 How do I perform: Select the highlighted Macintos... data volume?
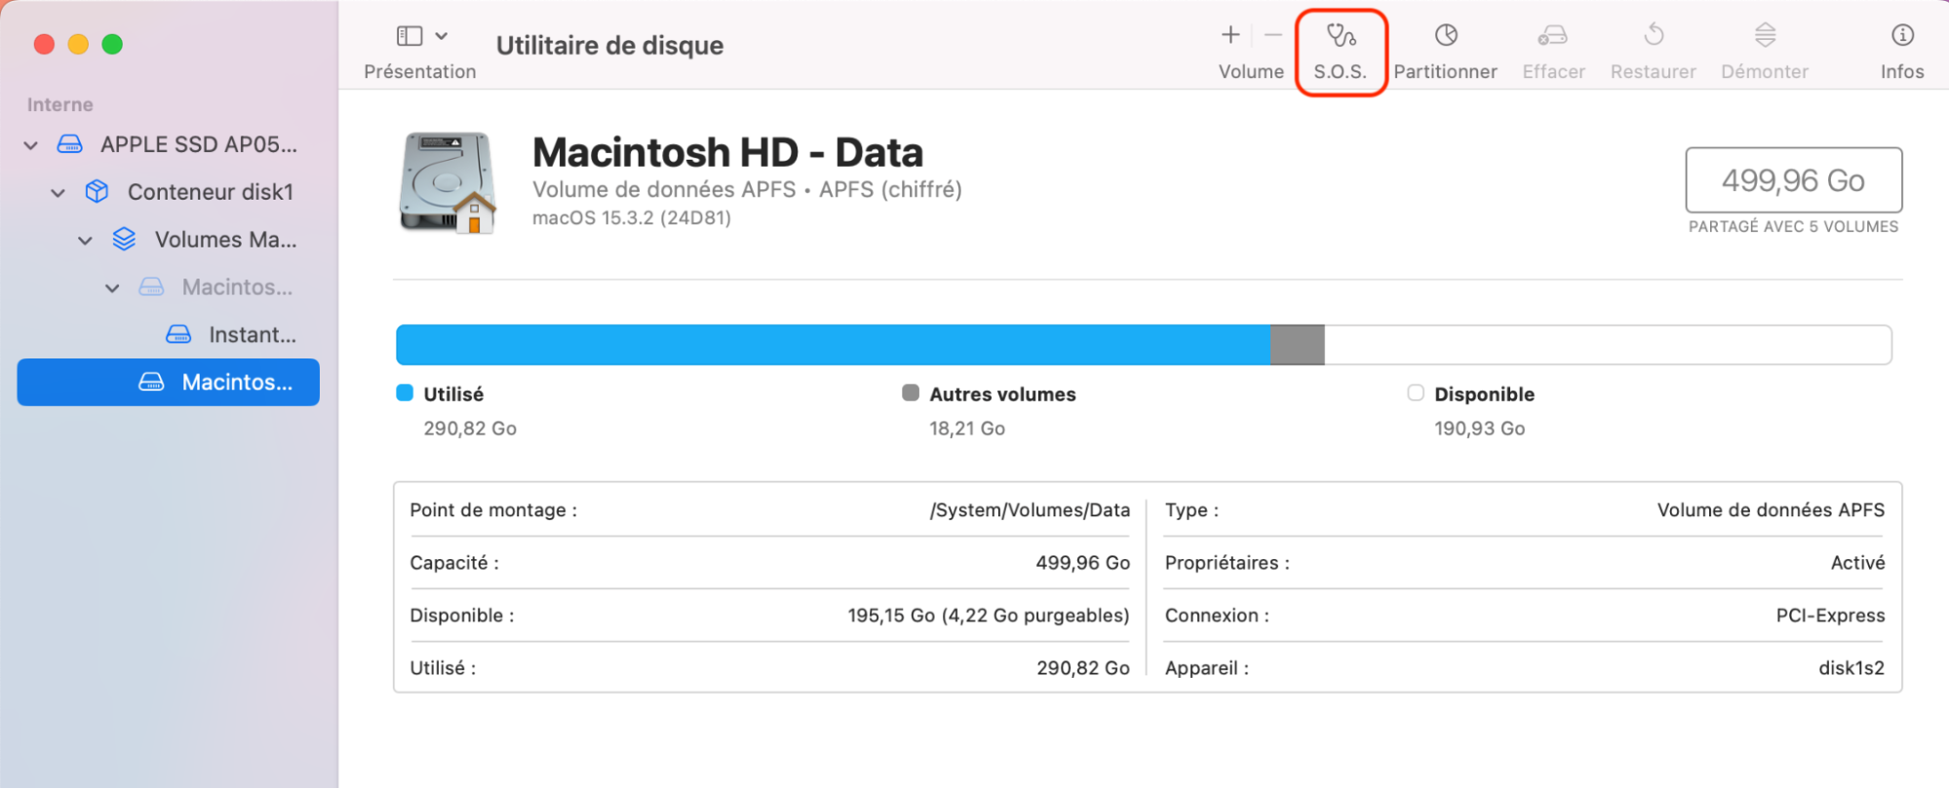tap(168, 382)
